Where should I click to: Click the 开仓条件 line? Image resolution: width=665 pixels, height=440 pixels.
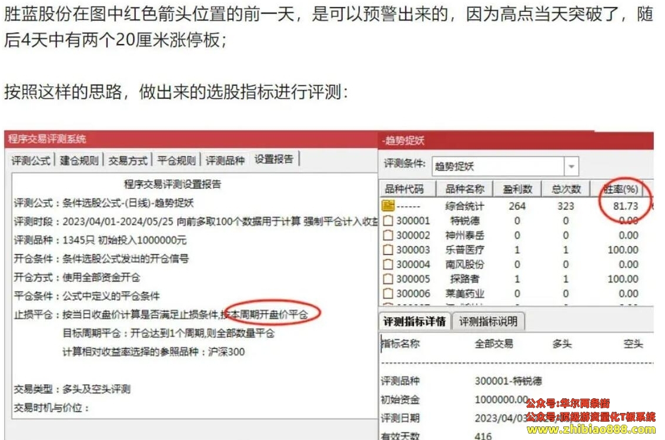(x=101, y=259)
